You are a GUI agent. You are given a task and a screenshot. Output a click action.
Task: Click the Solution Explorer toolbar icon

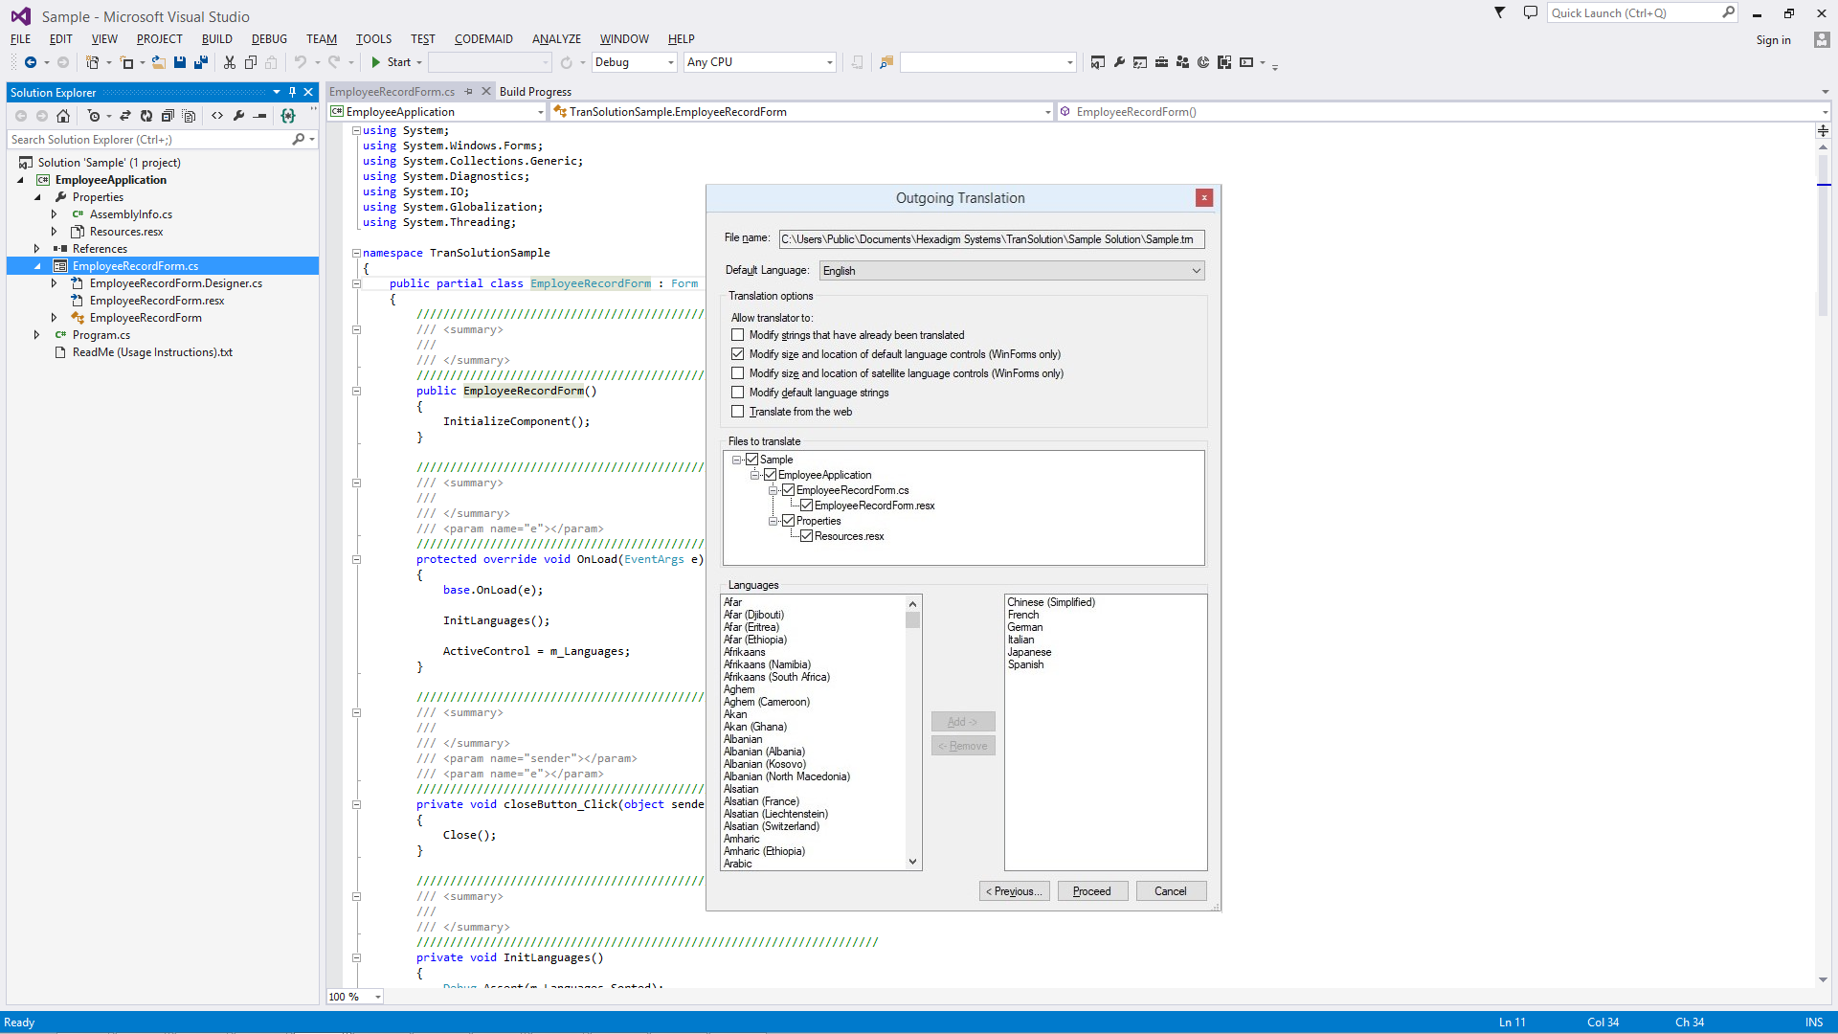click(x=1098, y=62)
